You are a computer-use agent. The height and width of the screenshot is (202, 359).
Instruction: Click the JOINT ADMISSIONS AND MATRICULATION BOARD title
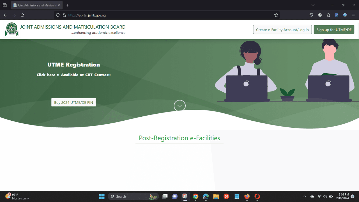click(x=73, y=27)
